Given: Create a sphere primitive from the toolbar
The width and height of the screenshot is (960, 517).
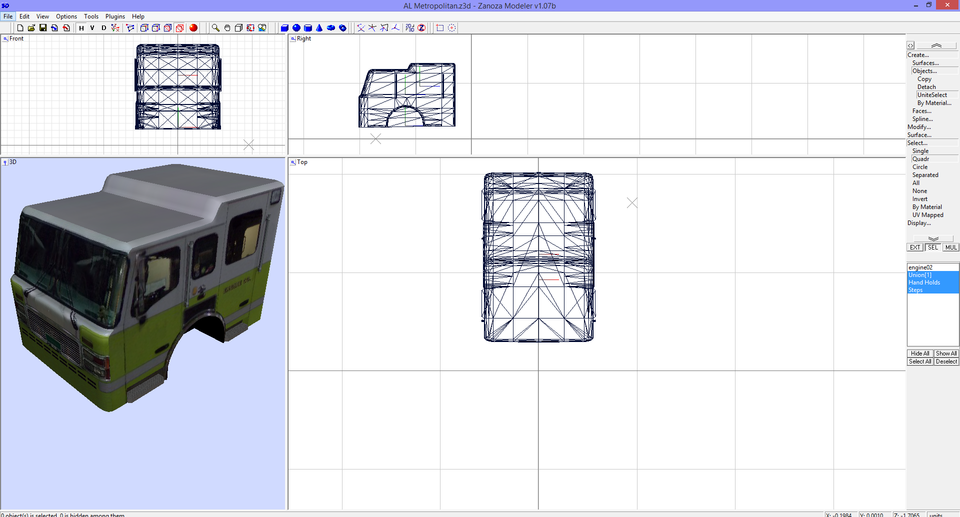Looking at the screenshot, I should (296, 28).
